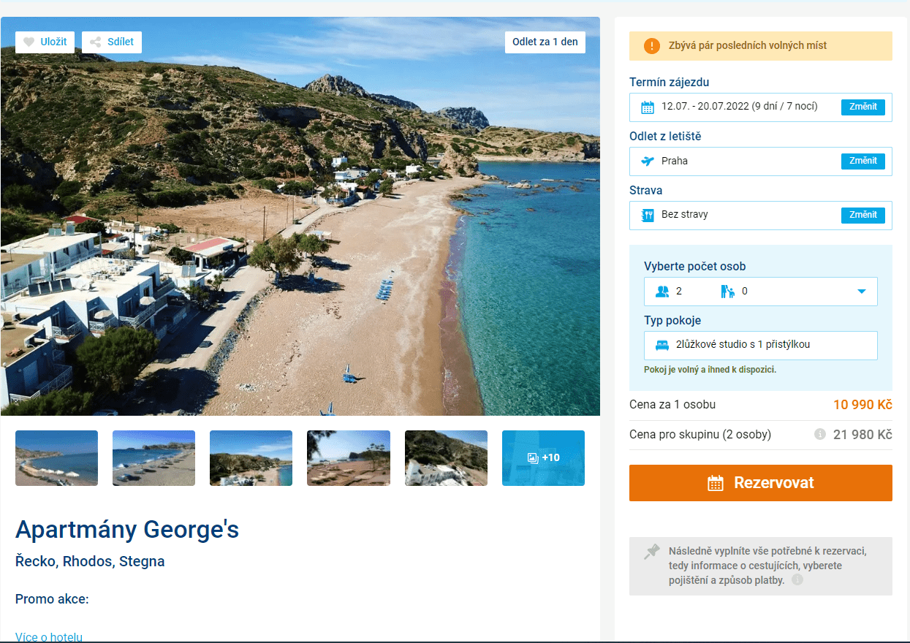910x643 pixels.
Task: Click the calendar icon in trip date field
Action: (647, 107)
